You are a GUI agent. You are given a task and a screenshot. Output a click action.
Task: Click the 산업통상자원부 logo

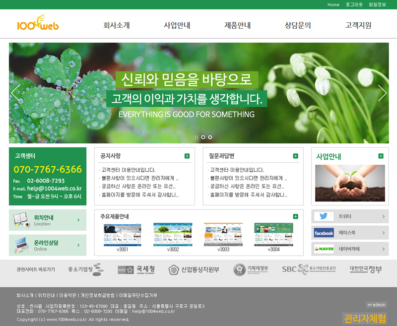(194, 269)
